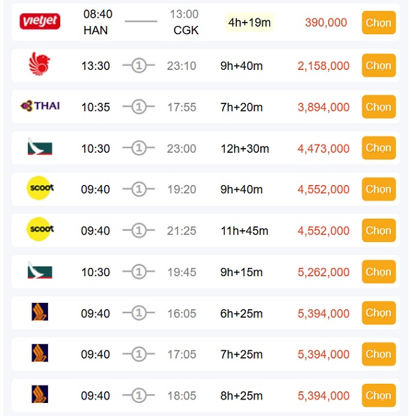
Task: Click Scoot logo on flight arriving 19:20
Action: coord(40,188)
